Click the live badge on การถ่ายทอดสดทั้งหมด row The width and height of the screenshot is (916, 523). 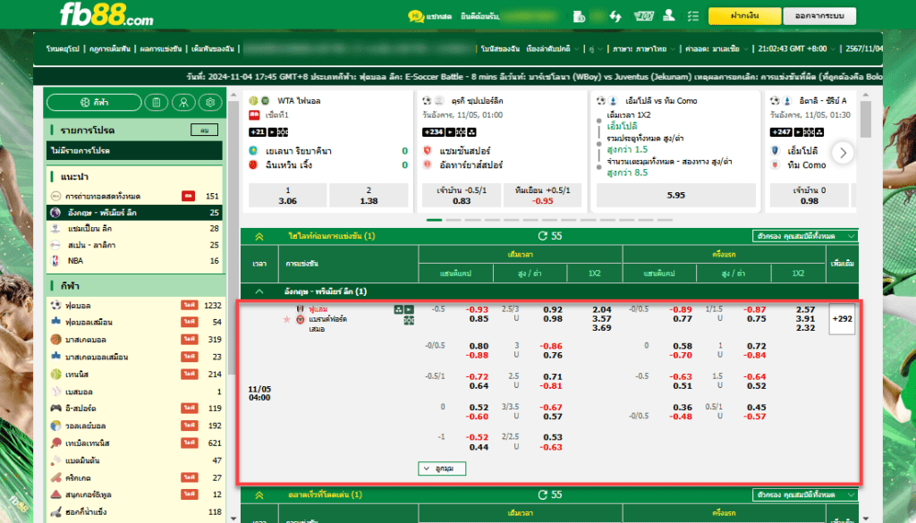coord(188,196)
